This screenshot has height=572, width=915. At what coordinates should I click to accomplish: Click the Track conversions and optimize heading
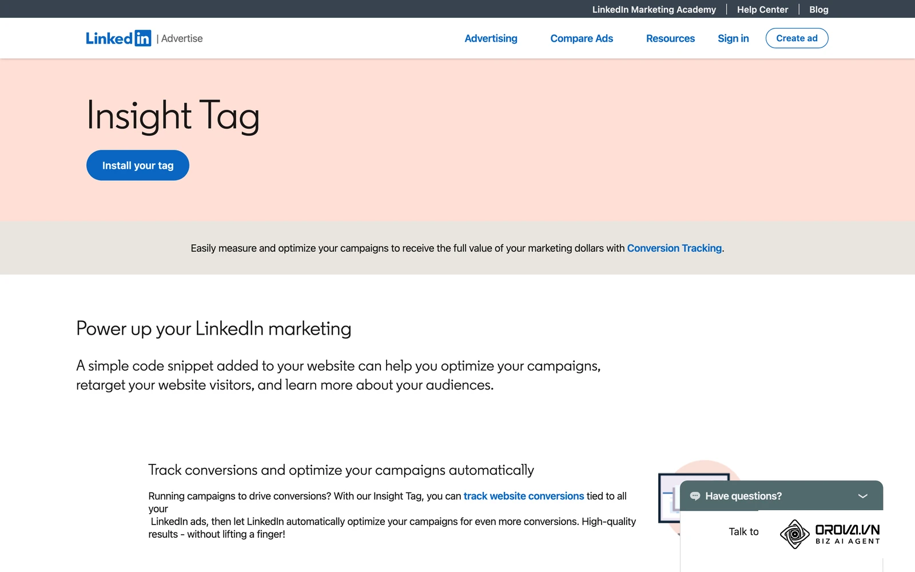(341, 470)
